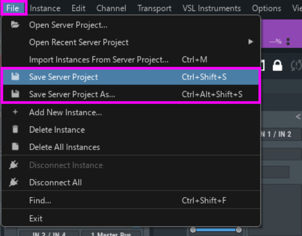
Task: Choose Exit from the File menu
Action: pos(36,218)
